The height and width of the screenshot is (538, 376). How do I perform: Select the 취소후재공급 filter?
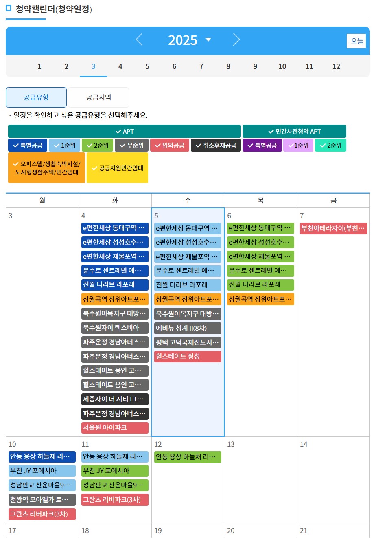(x=216, y=145)
